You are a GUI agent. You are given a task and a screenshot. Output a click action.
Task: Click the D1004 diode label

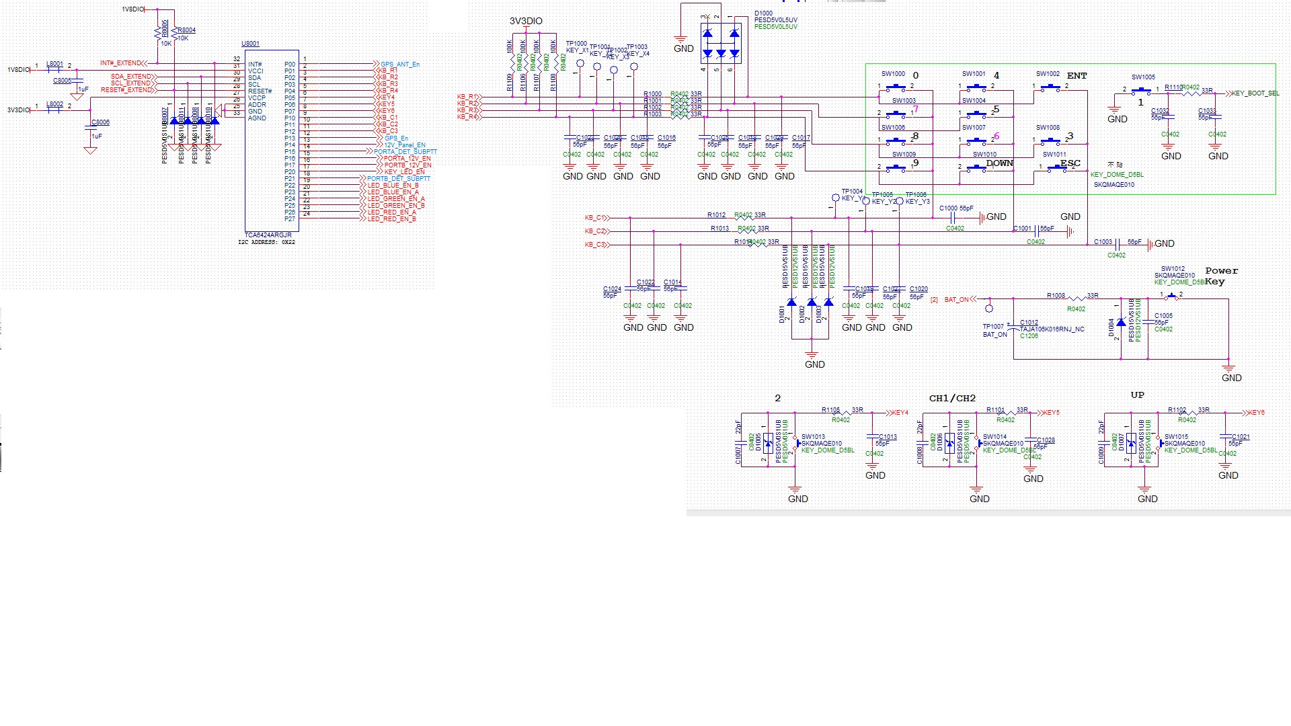coord(1111,327)
